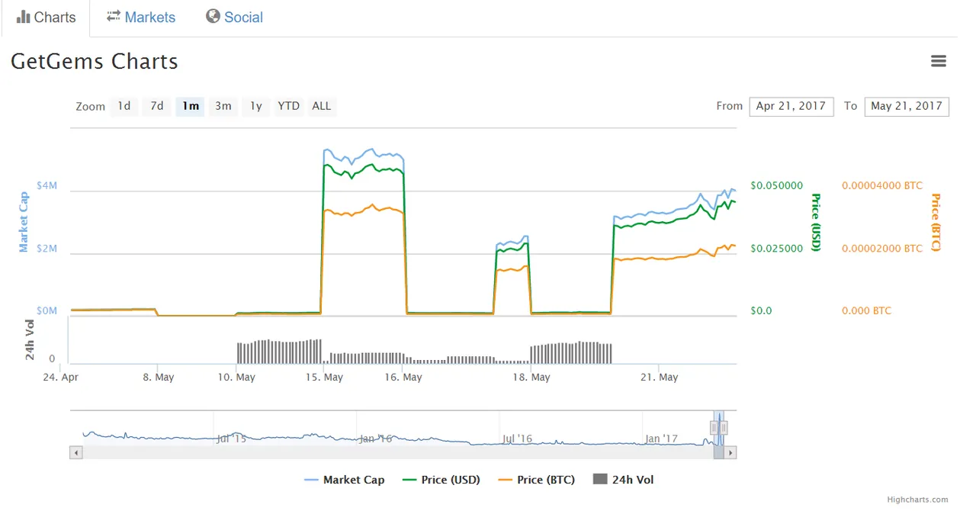
Task: Click the Jan '17 navigator label
Action: 661,439
